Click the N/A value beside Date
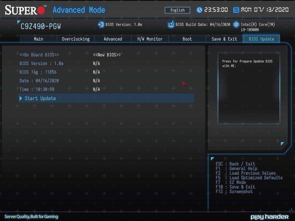Viewport: 295px width, 221px height. coord(96,81)
